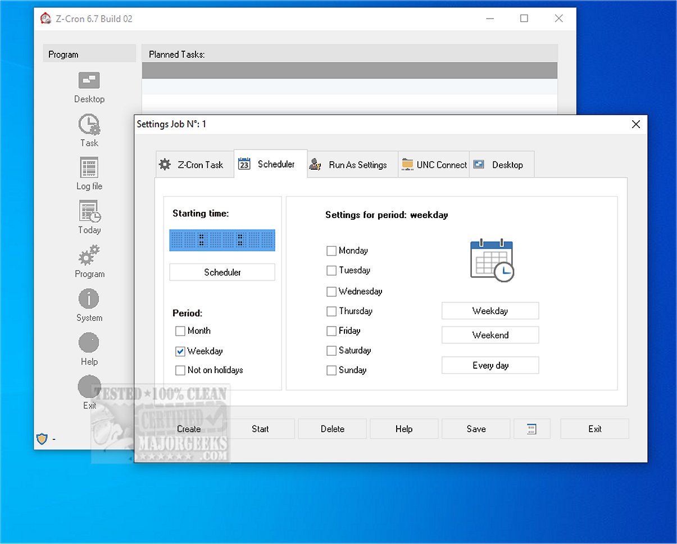The width and height of the screenshot is (677, 544).
Task: Open the UNC Connect tab
Action: pos(434,165)
